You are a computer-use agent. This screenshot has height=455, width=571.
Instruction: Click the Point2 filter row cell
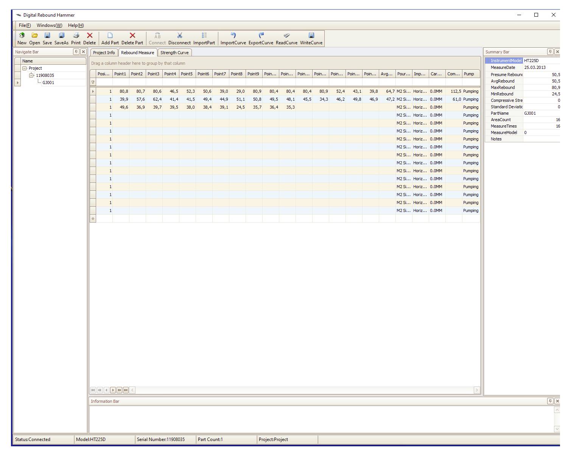137,82
